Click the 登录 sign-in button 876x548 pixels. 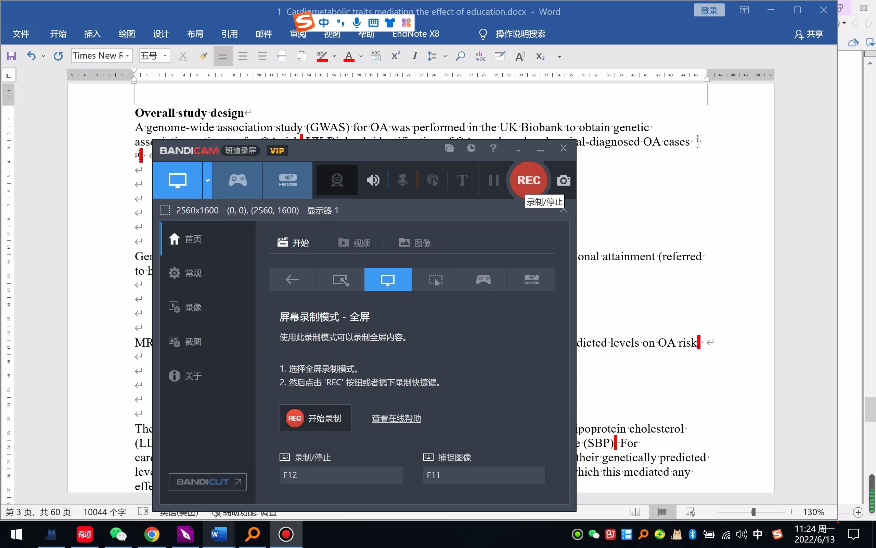(x=709, y=10)
